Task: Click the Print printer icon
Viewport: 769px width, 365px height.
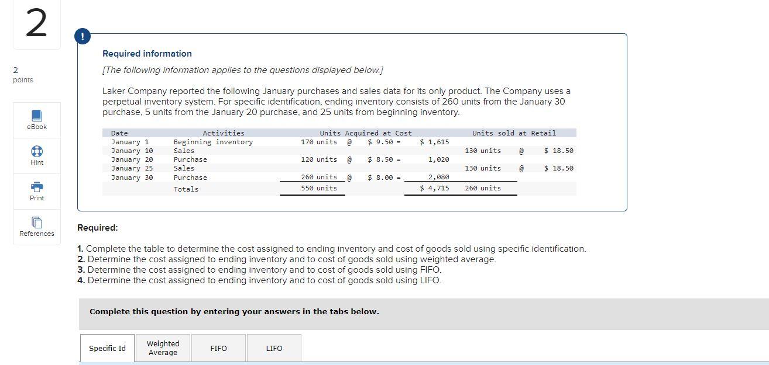Action: pos(36,186)
